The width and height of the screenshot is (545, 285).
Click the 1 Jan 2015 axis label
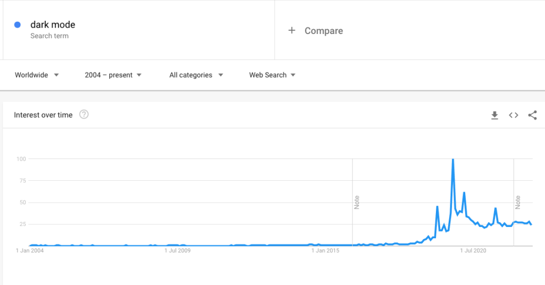coord(325,250)
